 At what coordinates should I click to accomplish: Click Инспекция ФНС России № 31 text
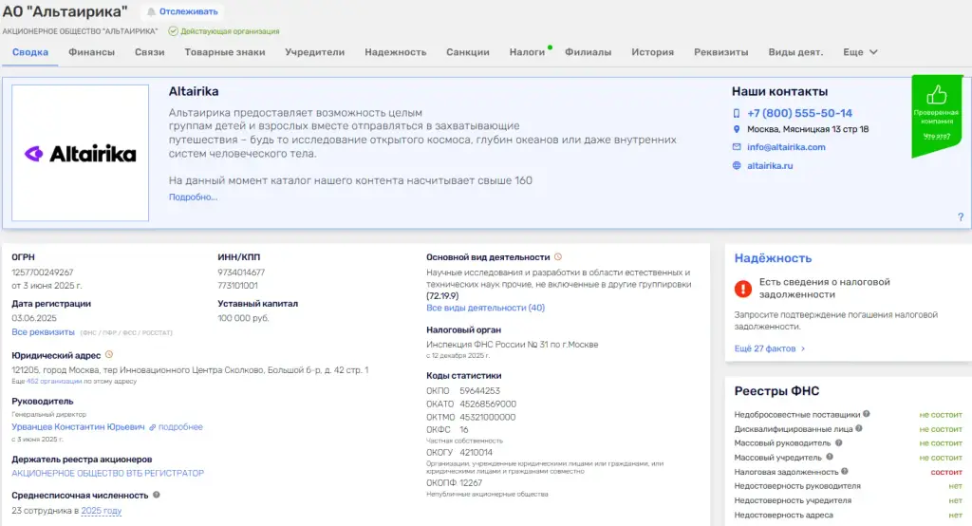[x=512, y=345]
